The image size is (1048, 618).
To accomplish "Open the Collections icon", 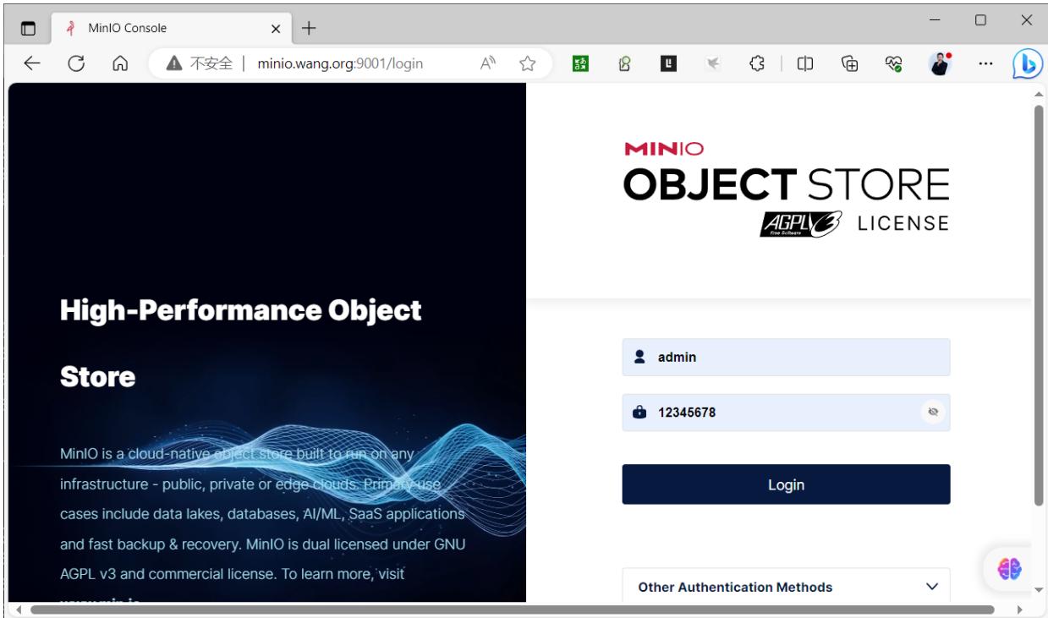I will click(x=850, y=64).
